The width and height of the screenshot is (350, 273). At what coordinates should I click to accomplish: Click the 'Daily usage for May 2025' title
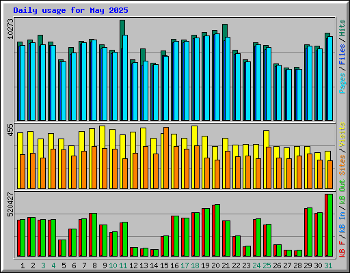tap(70, 10)
